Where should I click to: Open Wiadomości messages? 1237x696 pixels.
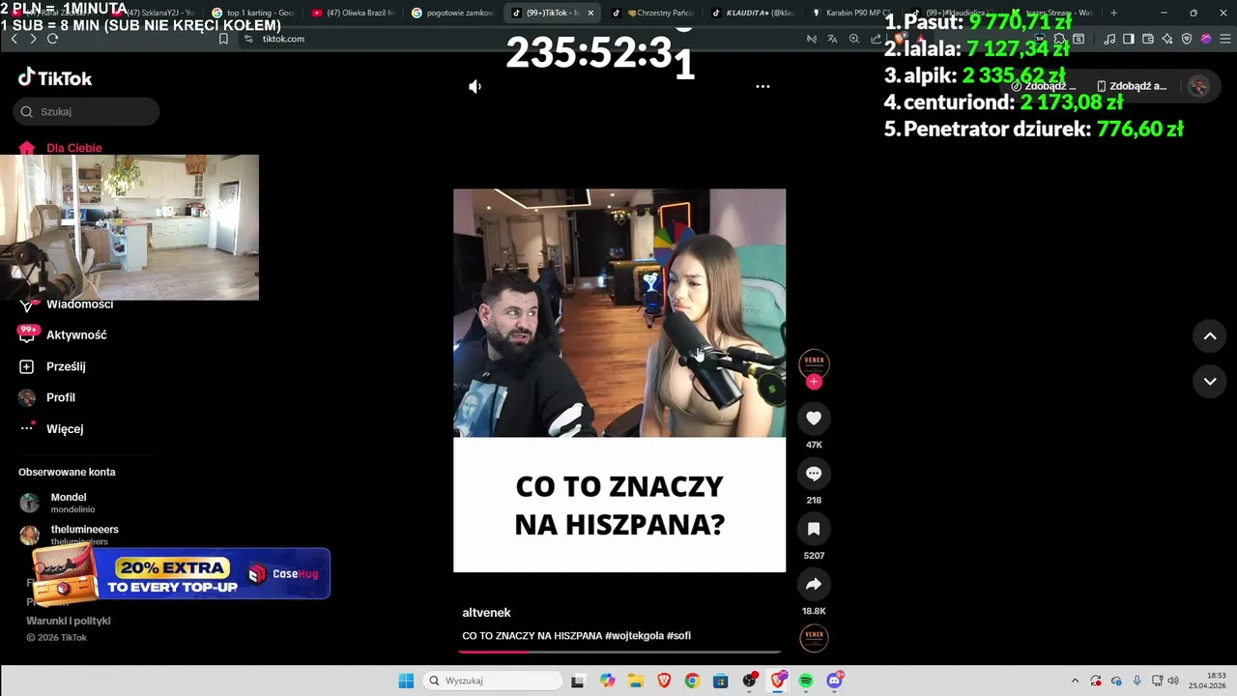pyautogui.click(x=66, y=304)
